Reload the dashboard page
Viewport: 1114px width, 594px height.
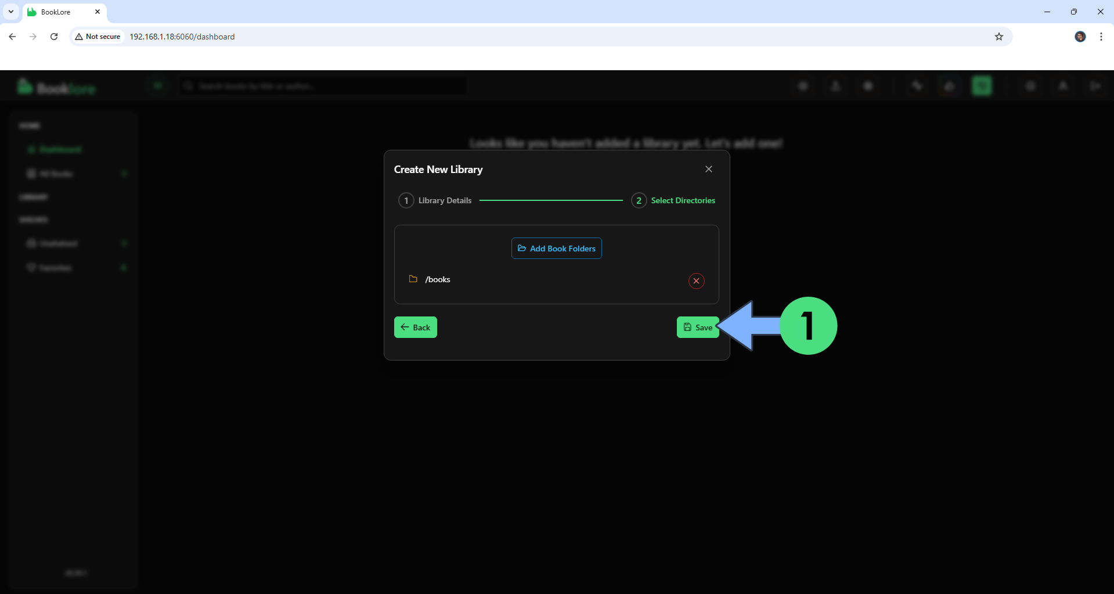point(54,37)
